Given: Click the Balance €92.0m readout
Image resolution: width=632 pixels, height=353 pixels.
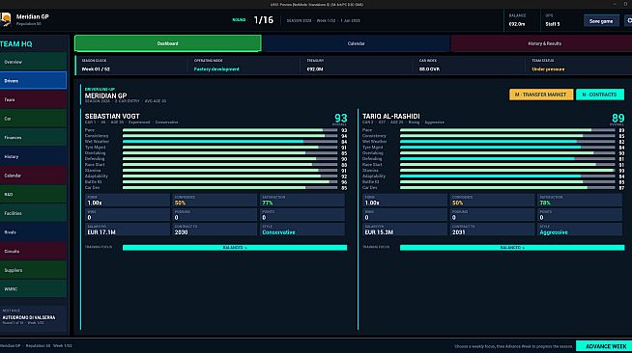Looking at the screenshot, I should pos(517,24).
